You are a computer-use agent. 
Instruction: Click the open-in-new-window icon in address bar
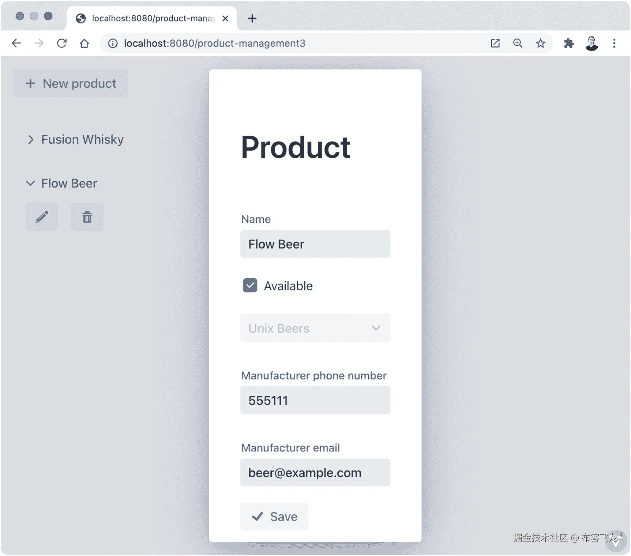point(495,44)
